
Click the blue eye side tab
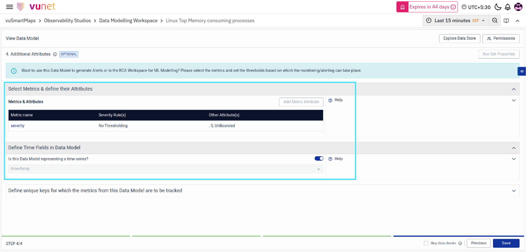click(x=522, y=71)
